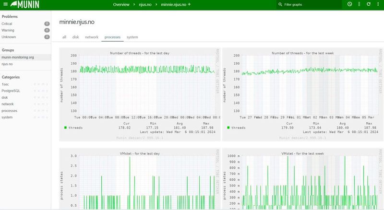The width and height of the screenshot is (384, 210).
Task: Switch to the network tab
Action: (x=92, y=37)
